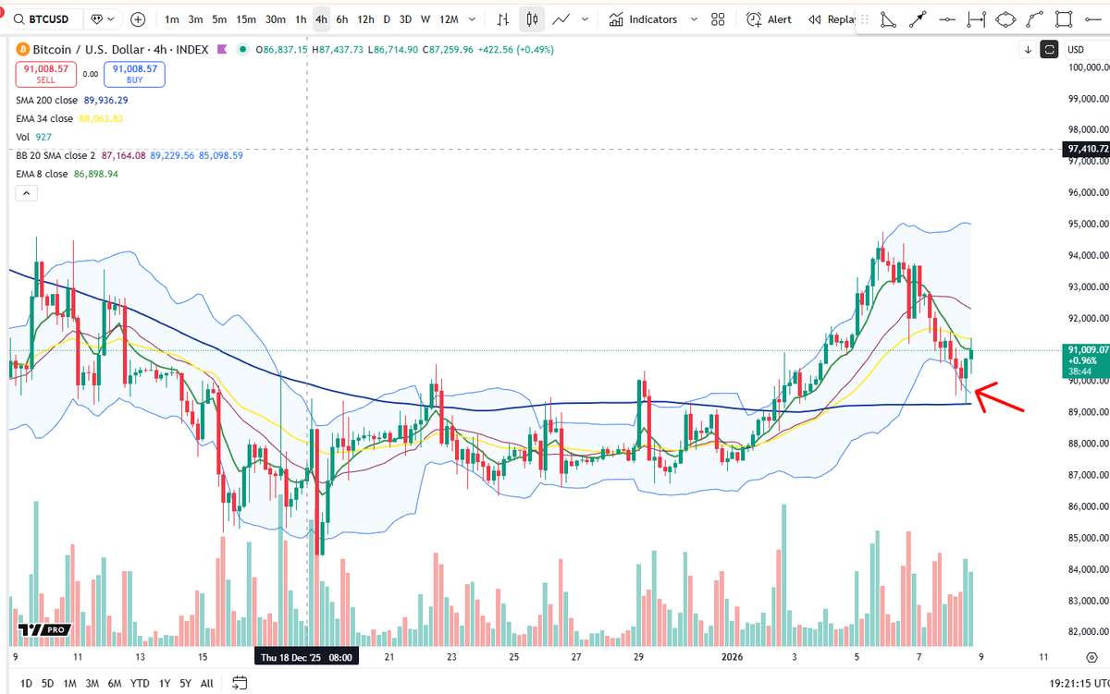Click the down arrow price scale button
Screen dimensions: 1110x694
[x=1028, y=50]
